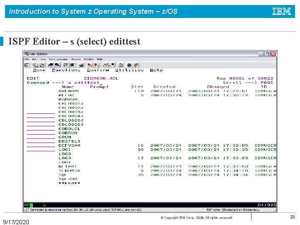Click the Lab System title bar icon
The width and height of the screenshot is (300, 225).
coord(26,54)
